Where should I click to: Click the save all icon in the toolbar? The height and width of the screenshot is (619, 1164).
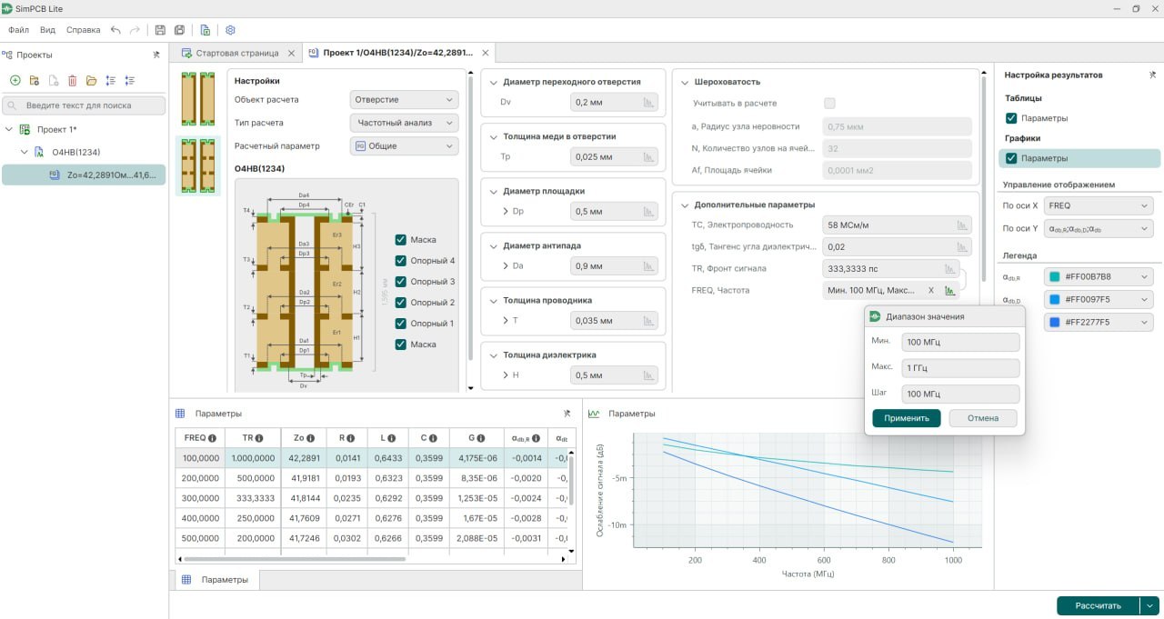180,30
